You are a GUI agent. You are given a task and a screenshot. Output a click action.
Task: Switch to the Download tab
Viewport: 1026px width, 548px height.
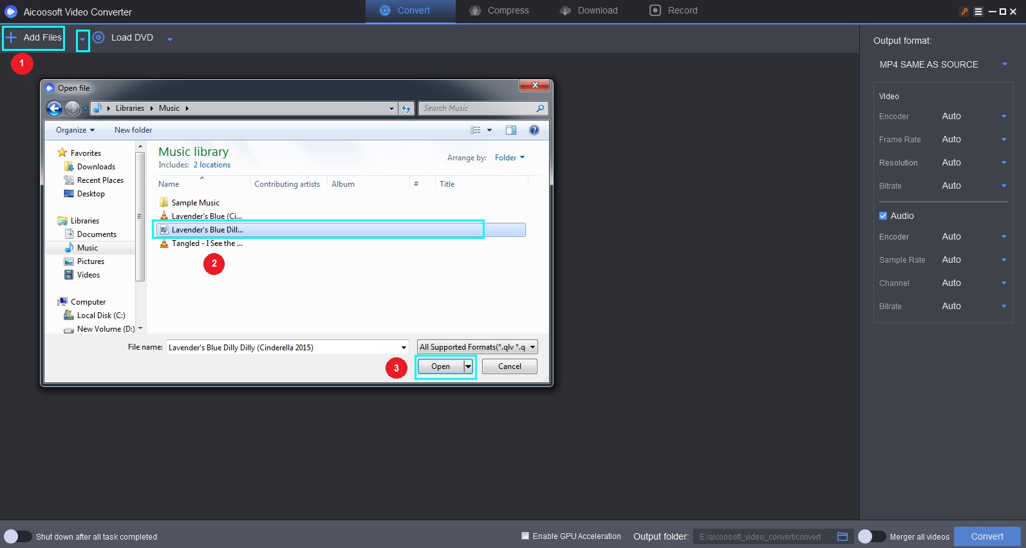pos(588,11)
